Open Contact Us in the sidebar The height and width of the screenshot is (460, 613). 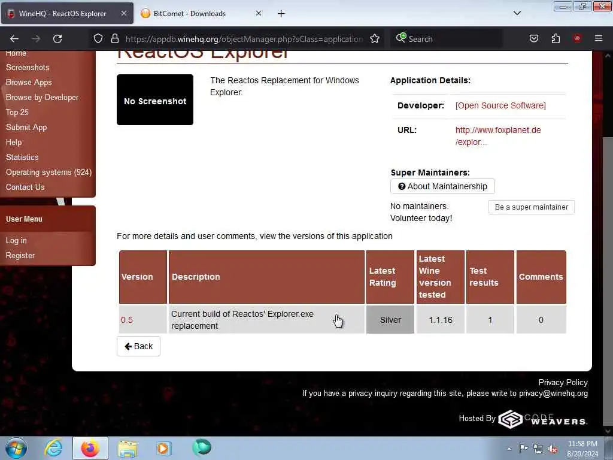click(25, 187)
